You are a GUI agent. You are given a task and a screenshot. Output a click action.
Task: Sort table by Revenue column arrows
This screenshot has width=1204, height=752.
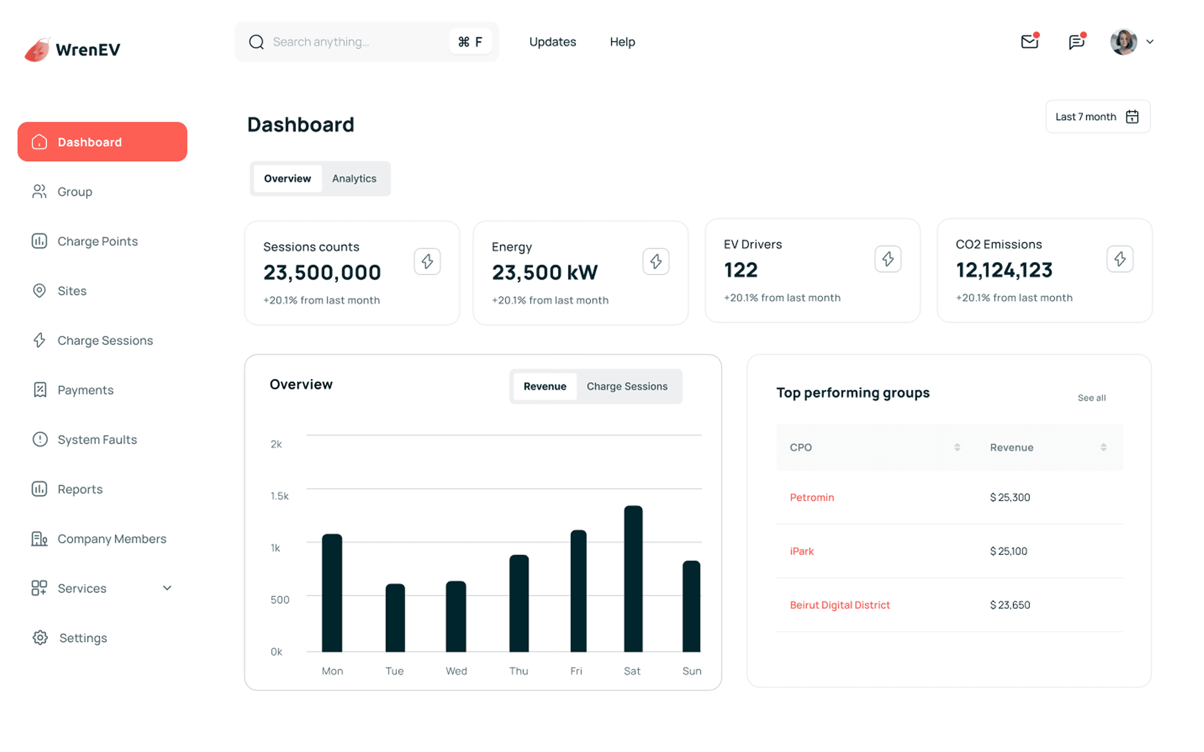(1103, 447)
